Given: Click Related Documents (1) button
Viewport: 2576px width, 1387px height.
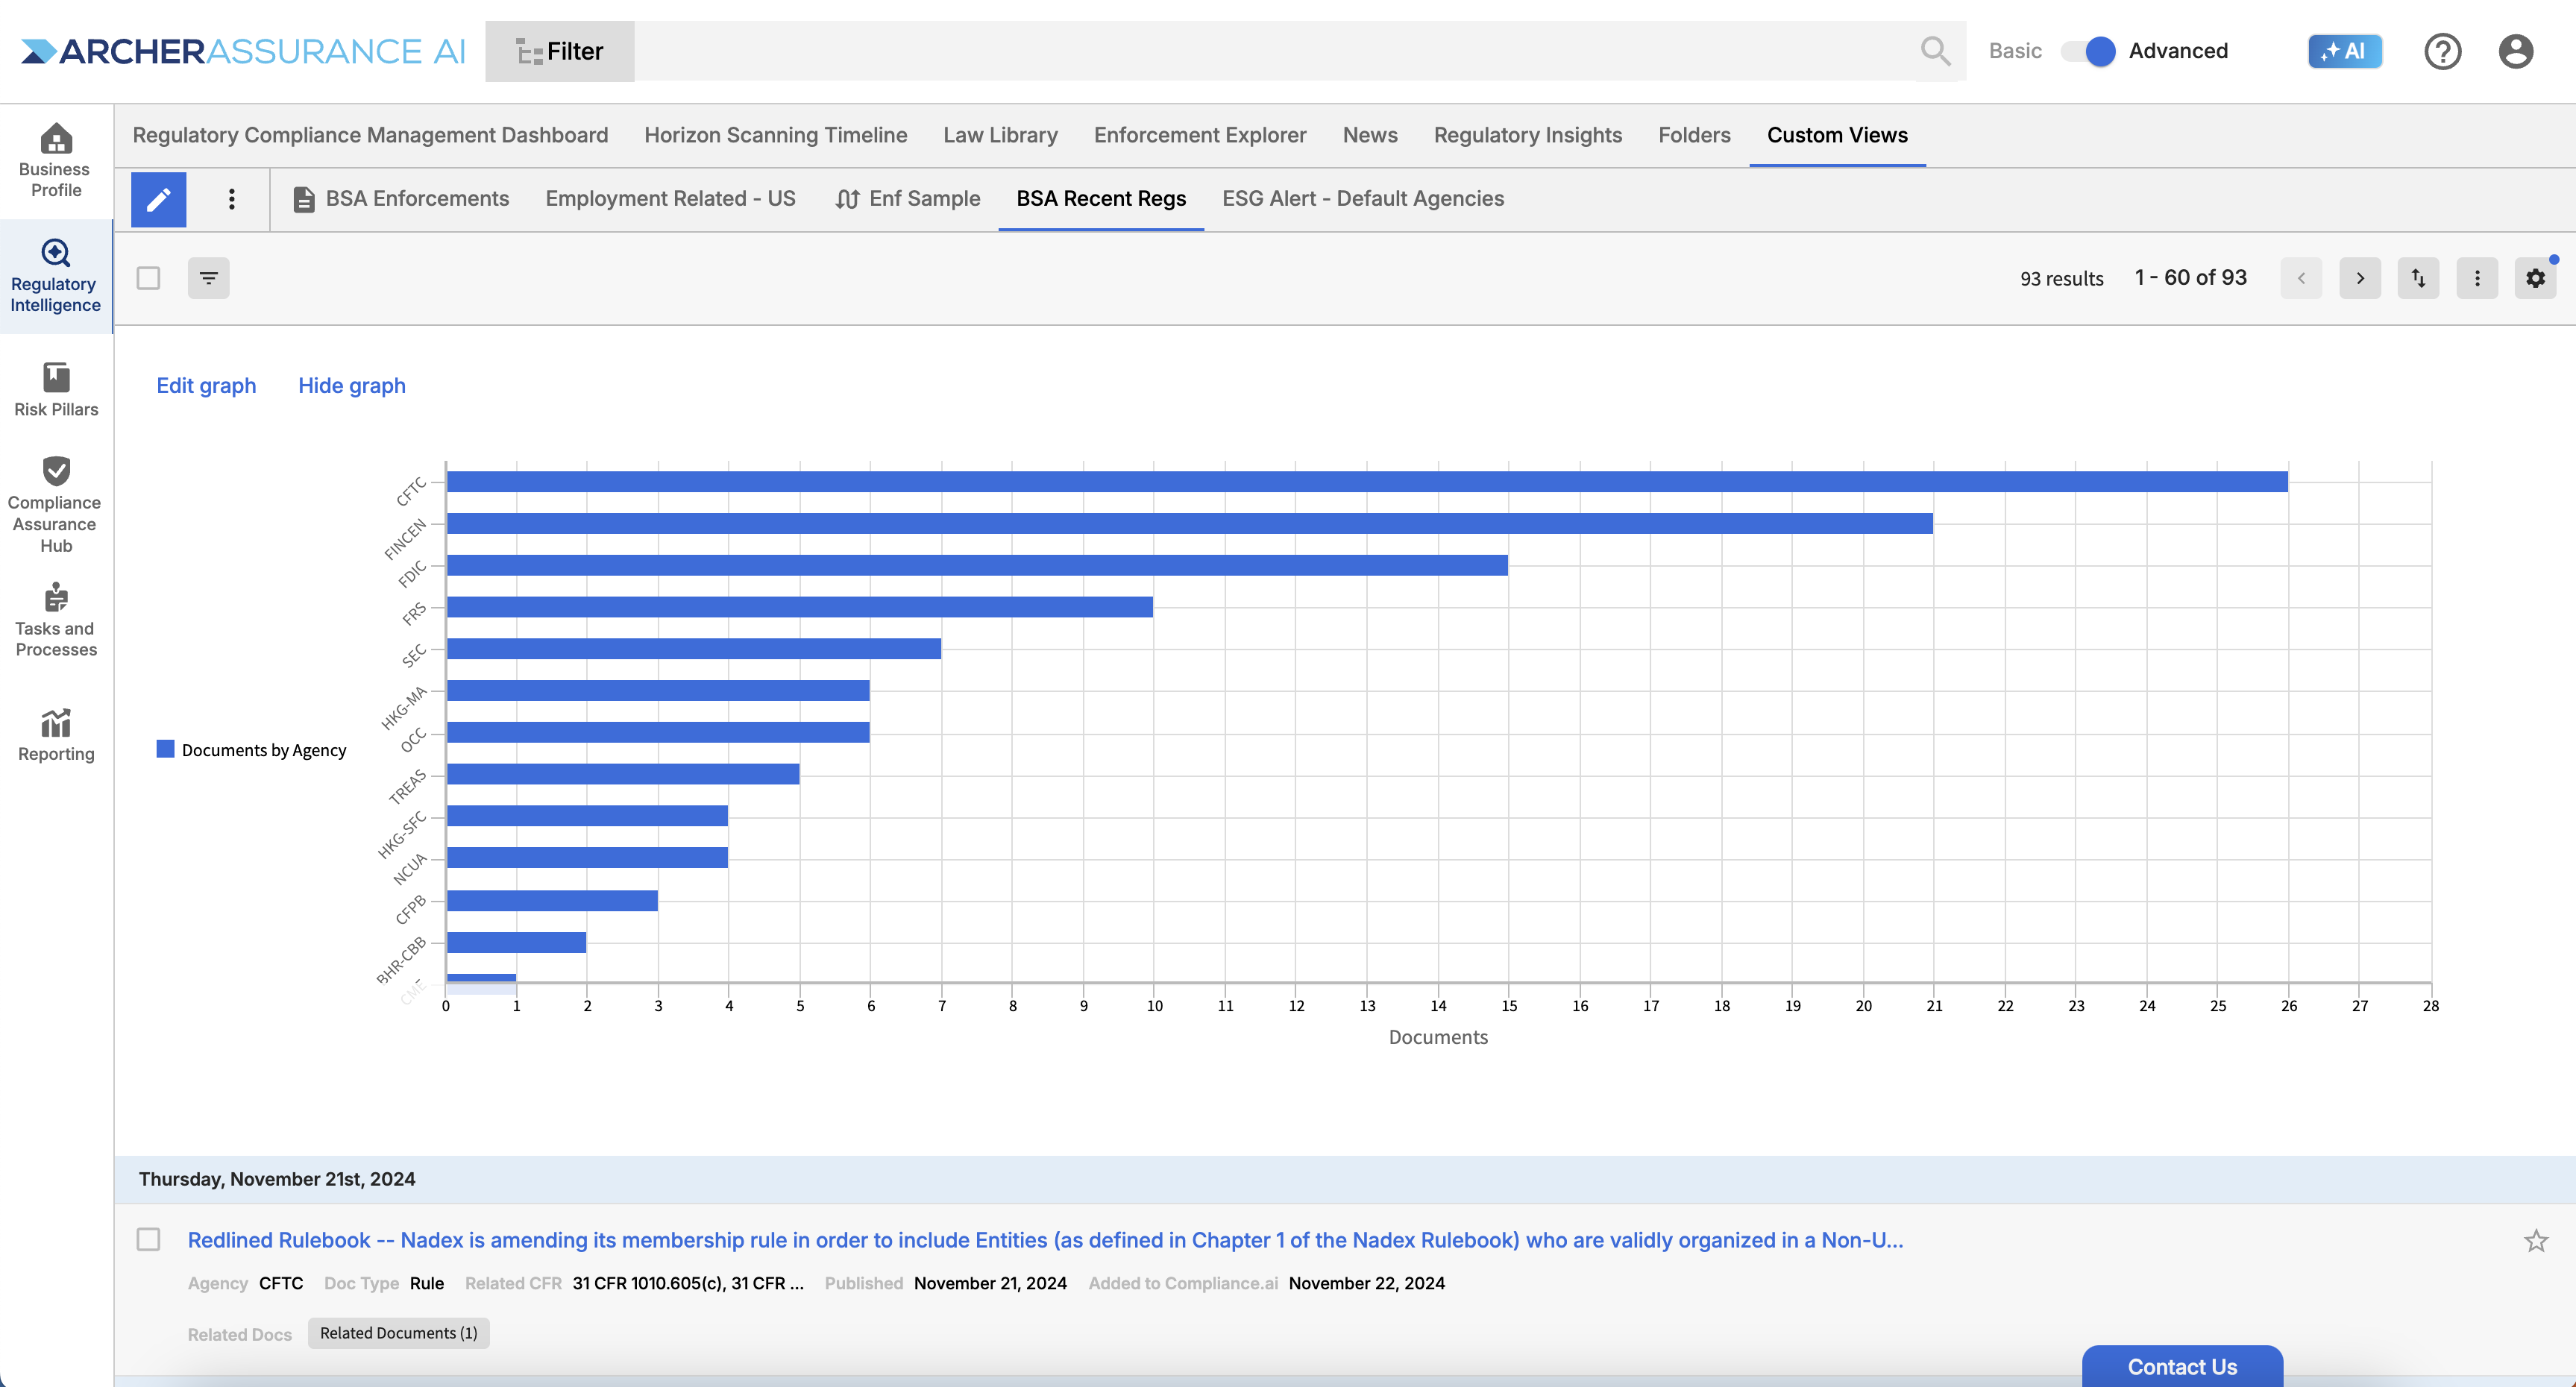Looking at the screenshot, I should click(398, 1333).
